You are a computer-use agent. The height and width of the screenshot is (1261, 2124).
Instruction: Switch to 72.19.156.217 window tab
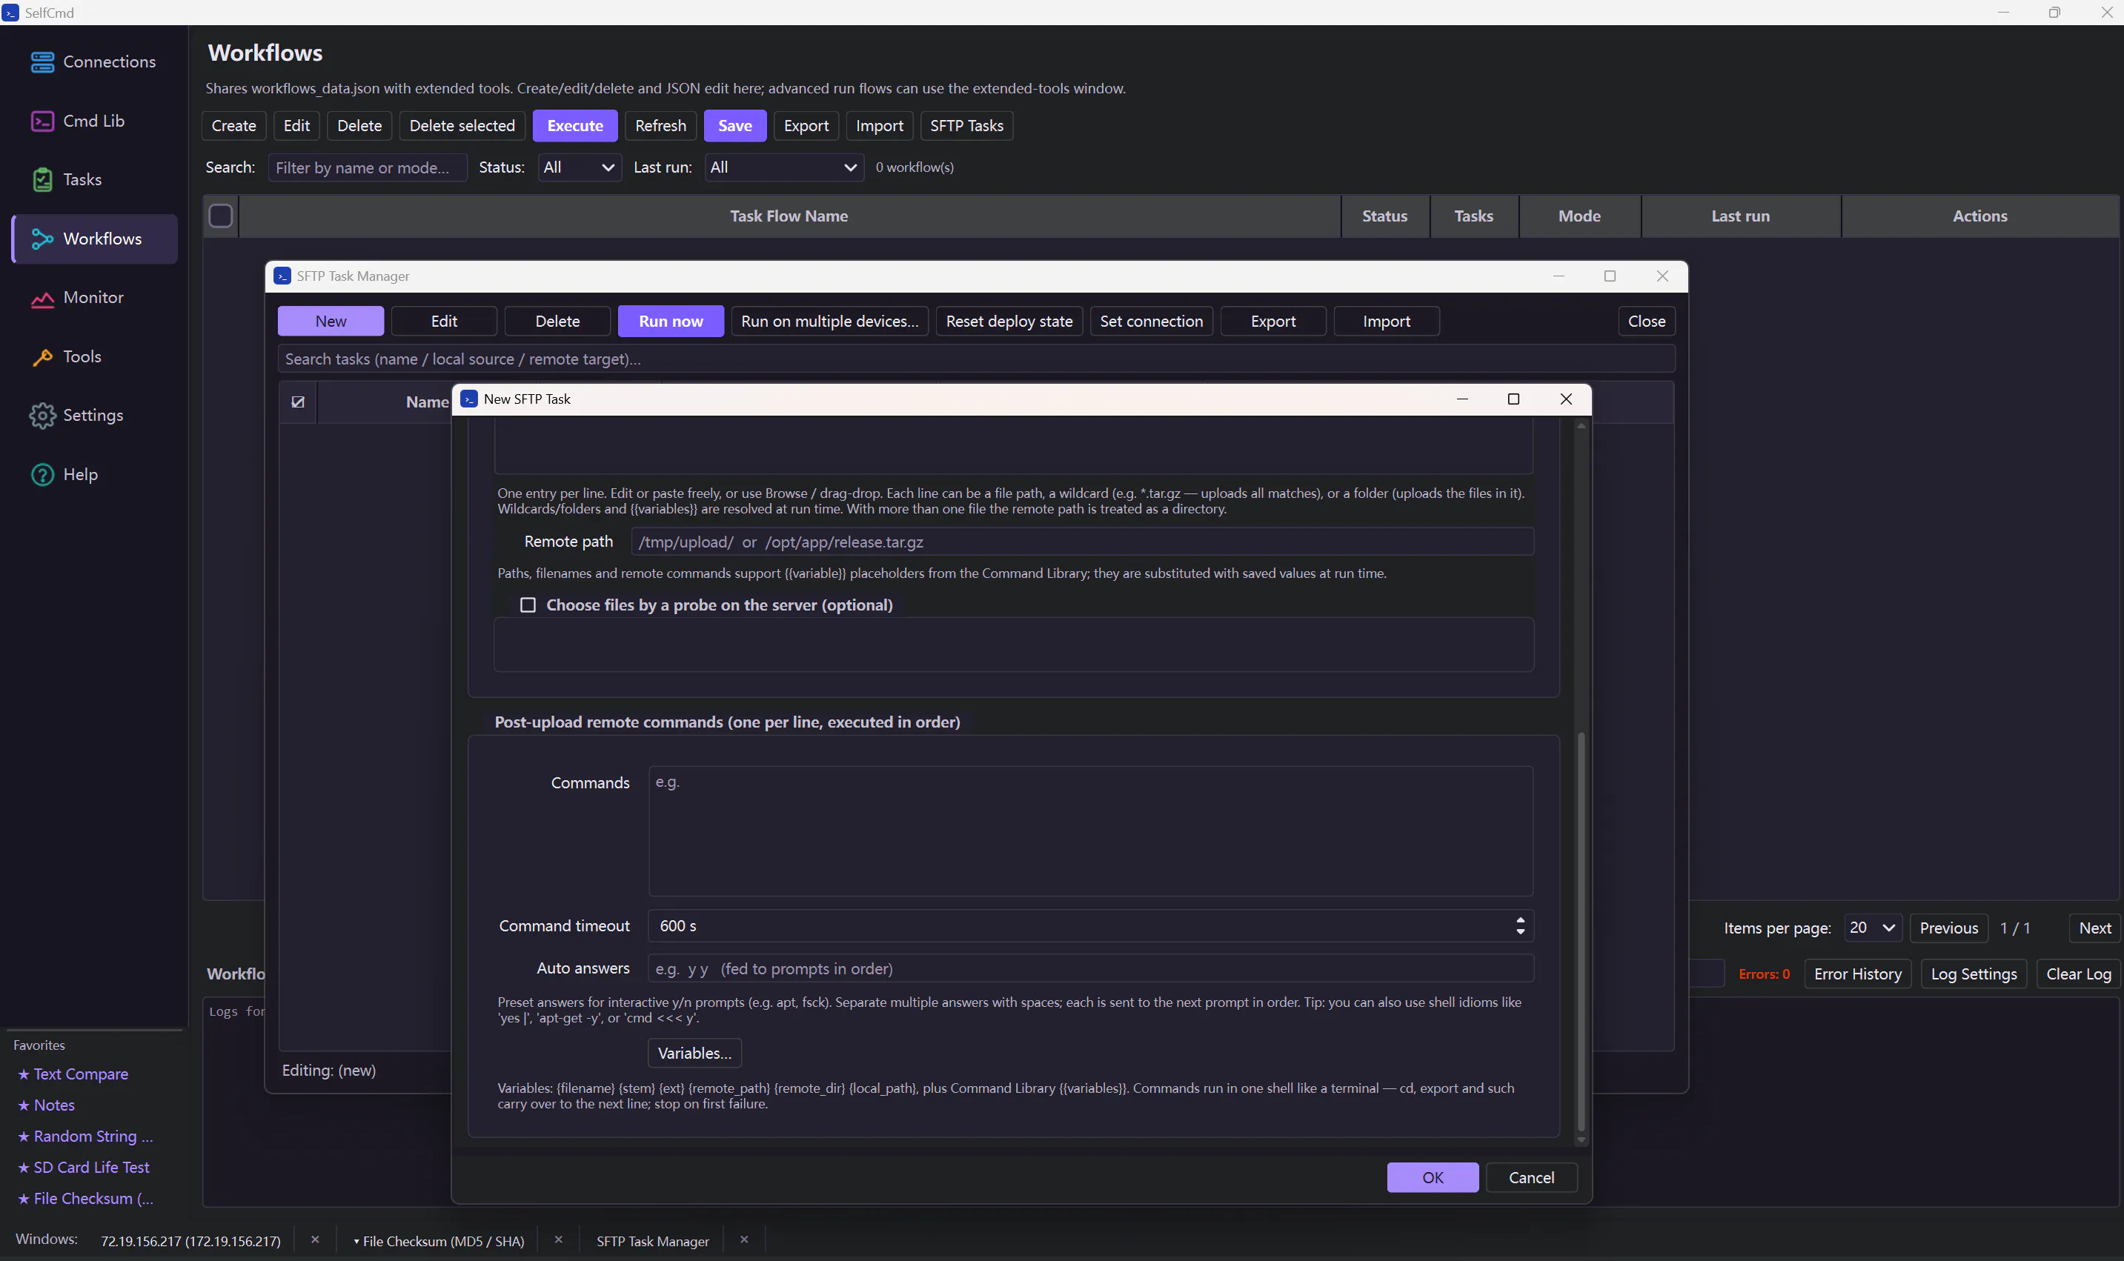(190, 1240)
